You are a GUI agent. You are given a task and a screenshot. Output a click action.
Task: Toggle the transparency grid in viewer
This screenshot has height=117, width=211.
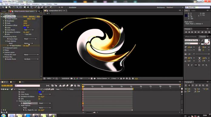pyautogui.click(x=95, y=78)
